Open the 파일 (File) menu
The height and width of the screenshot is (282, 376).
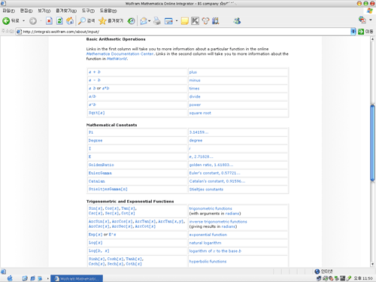coord(9,11)
